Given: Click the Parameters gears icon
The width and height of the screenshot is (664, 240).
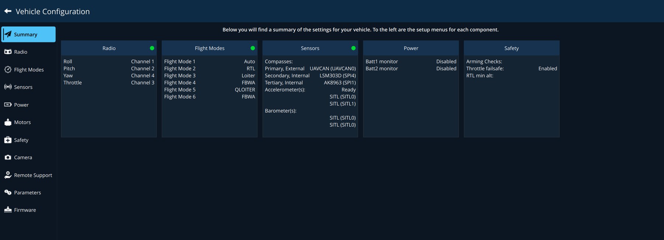Looking at the screenshot, I should point(8,193).
